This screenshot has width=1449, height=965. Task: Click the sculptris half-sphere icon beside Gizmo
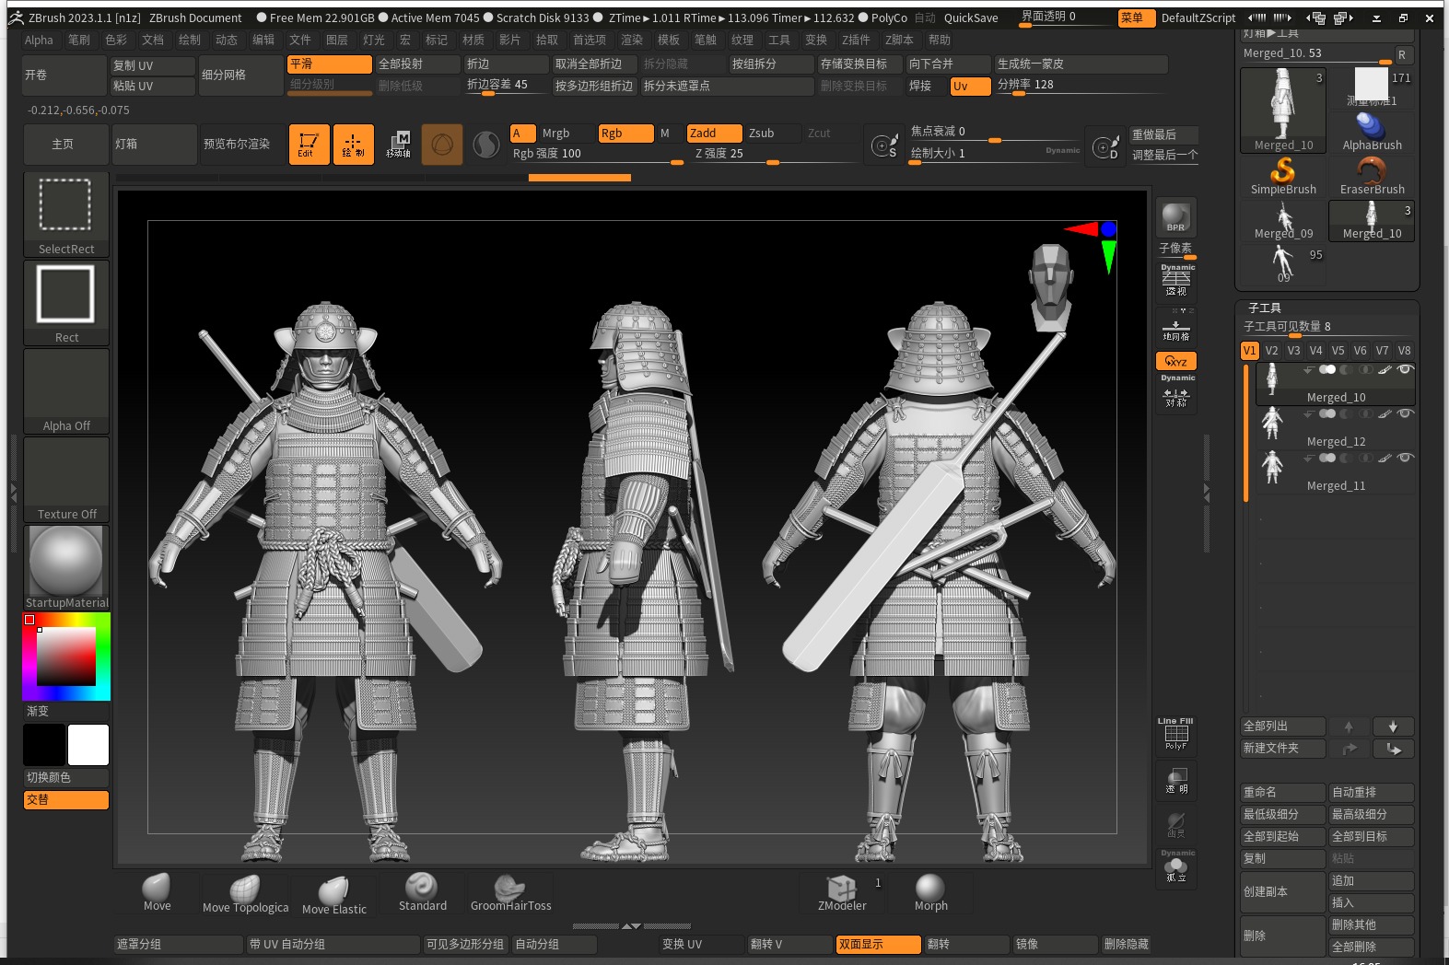(x=486, y=145)
